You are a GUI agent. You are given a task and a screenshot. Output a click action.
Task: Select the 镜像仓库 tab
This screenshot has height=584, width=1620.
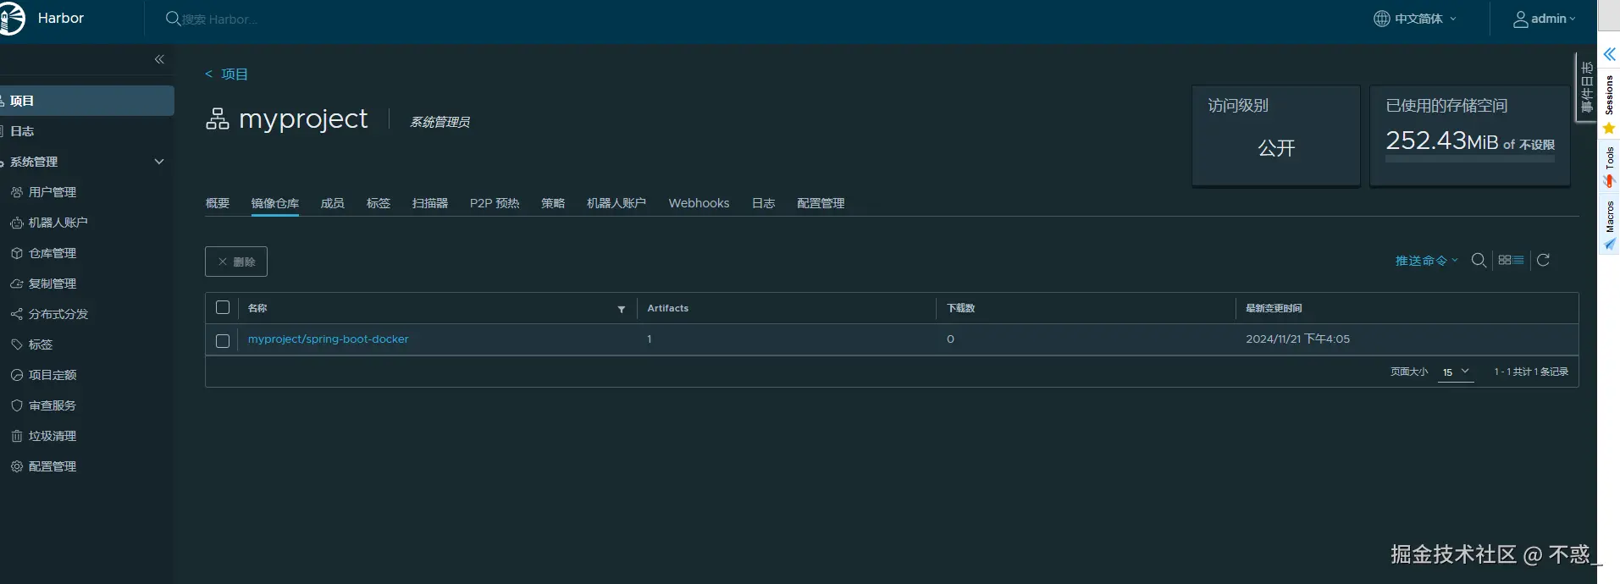coord(275,203)
